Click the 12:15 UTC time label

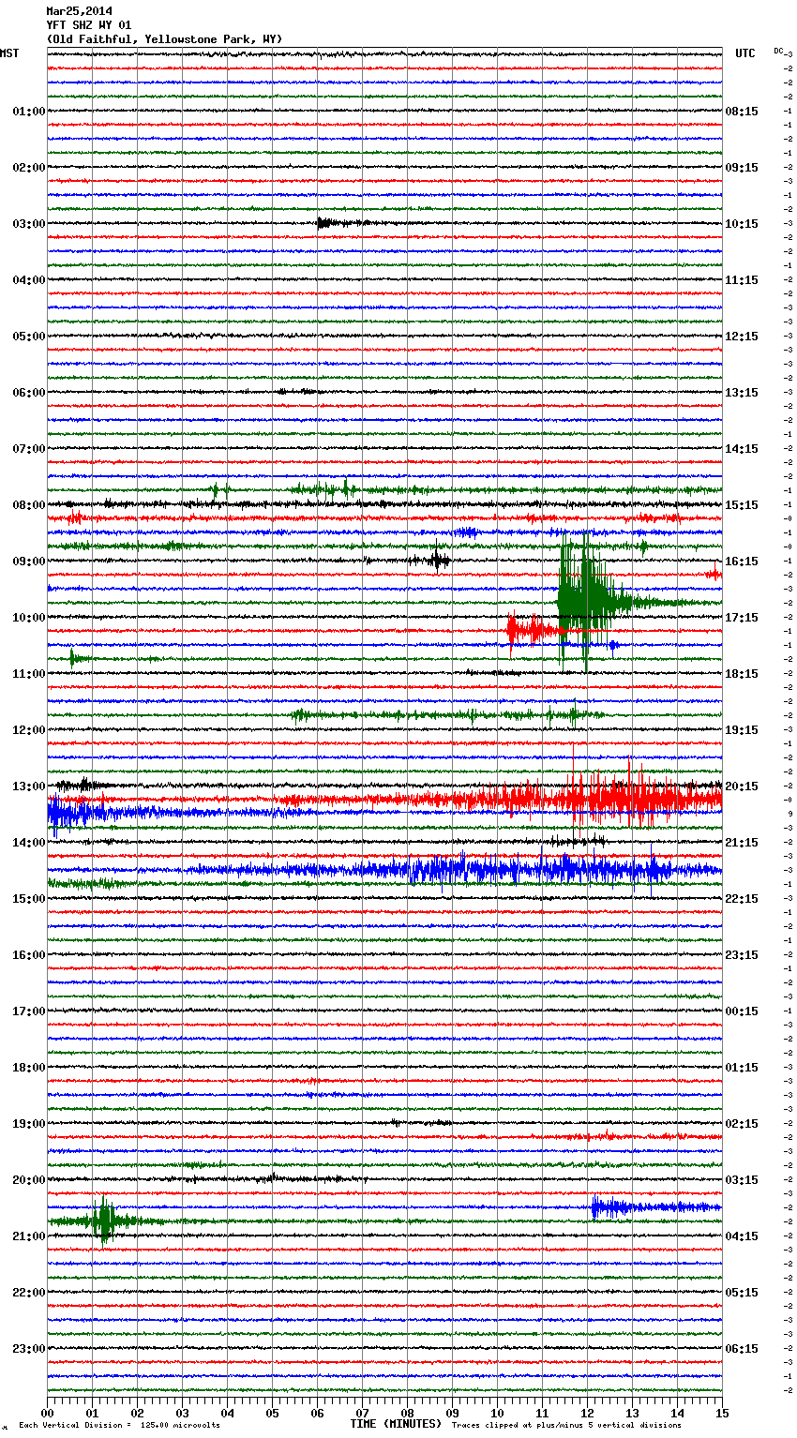coord(742,337)
